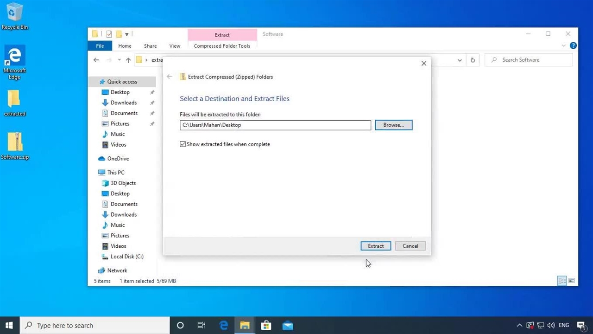Image resolution: width=593 pixels, height=334 pixels.
Task: Click the destination folder path field
Action: (275, 125)
